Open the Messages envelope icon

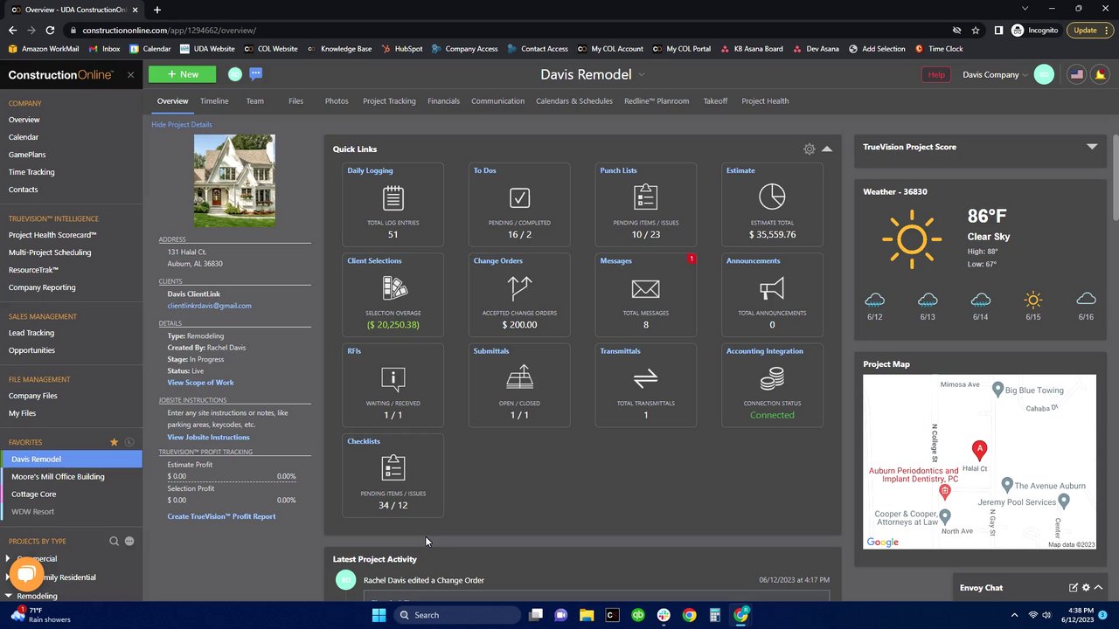[645, 288]
